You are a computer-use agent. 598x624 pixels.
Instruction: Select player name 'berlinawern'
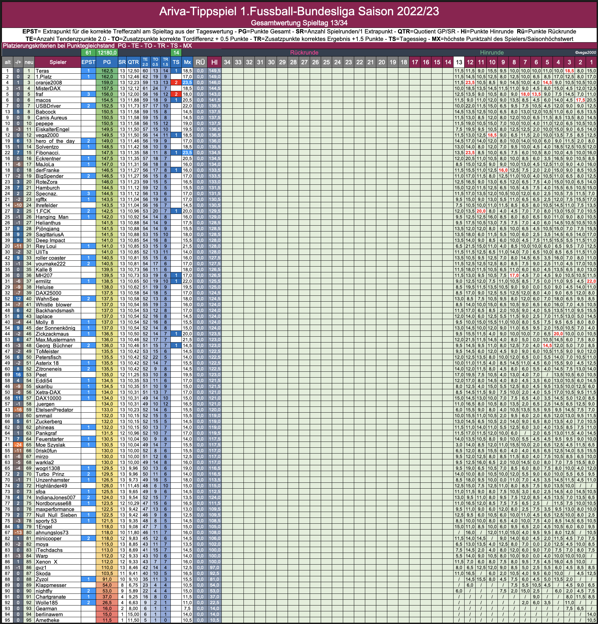pos(49,614)
